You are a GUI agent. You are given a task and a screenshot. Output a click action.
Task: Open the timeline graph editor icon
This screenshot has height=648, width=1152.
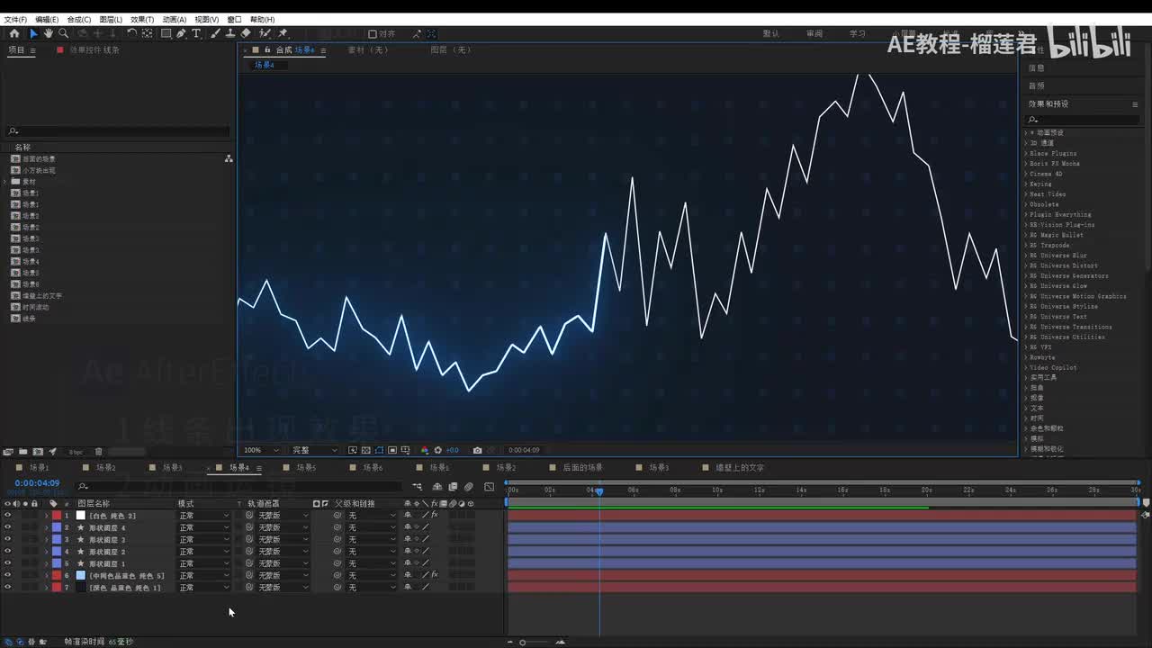pyautogui.click(x=489, y=487)
